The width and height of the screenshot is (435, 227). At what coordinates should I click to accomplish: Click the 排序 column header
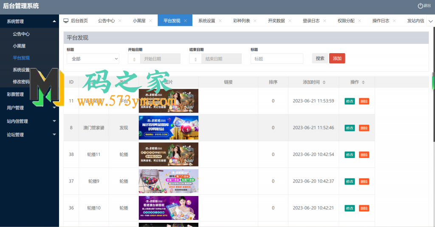pos(273,82)
